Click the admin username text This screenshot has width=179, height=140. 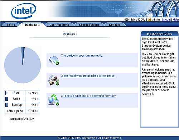point(156,20)
